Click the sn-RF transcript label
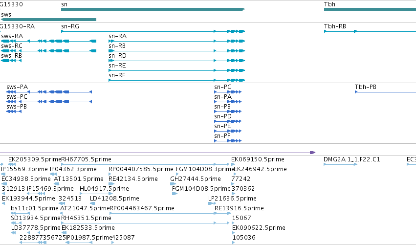416x245 pixels. [x=117, y=75]
